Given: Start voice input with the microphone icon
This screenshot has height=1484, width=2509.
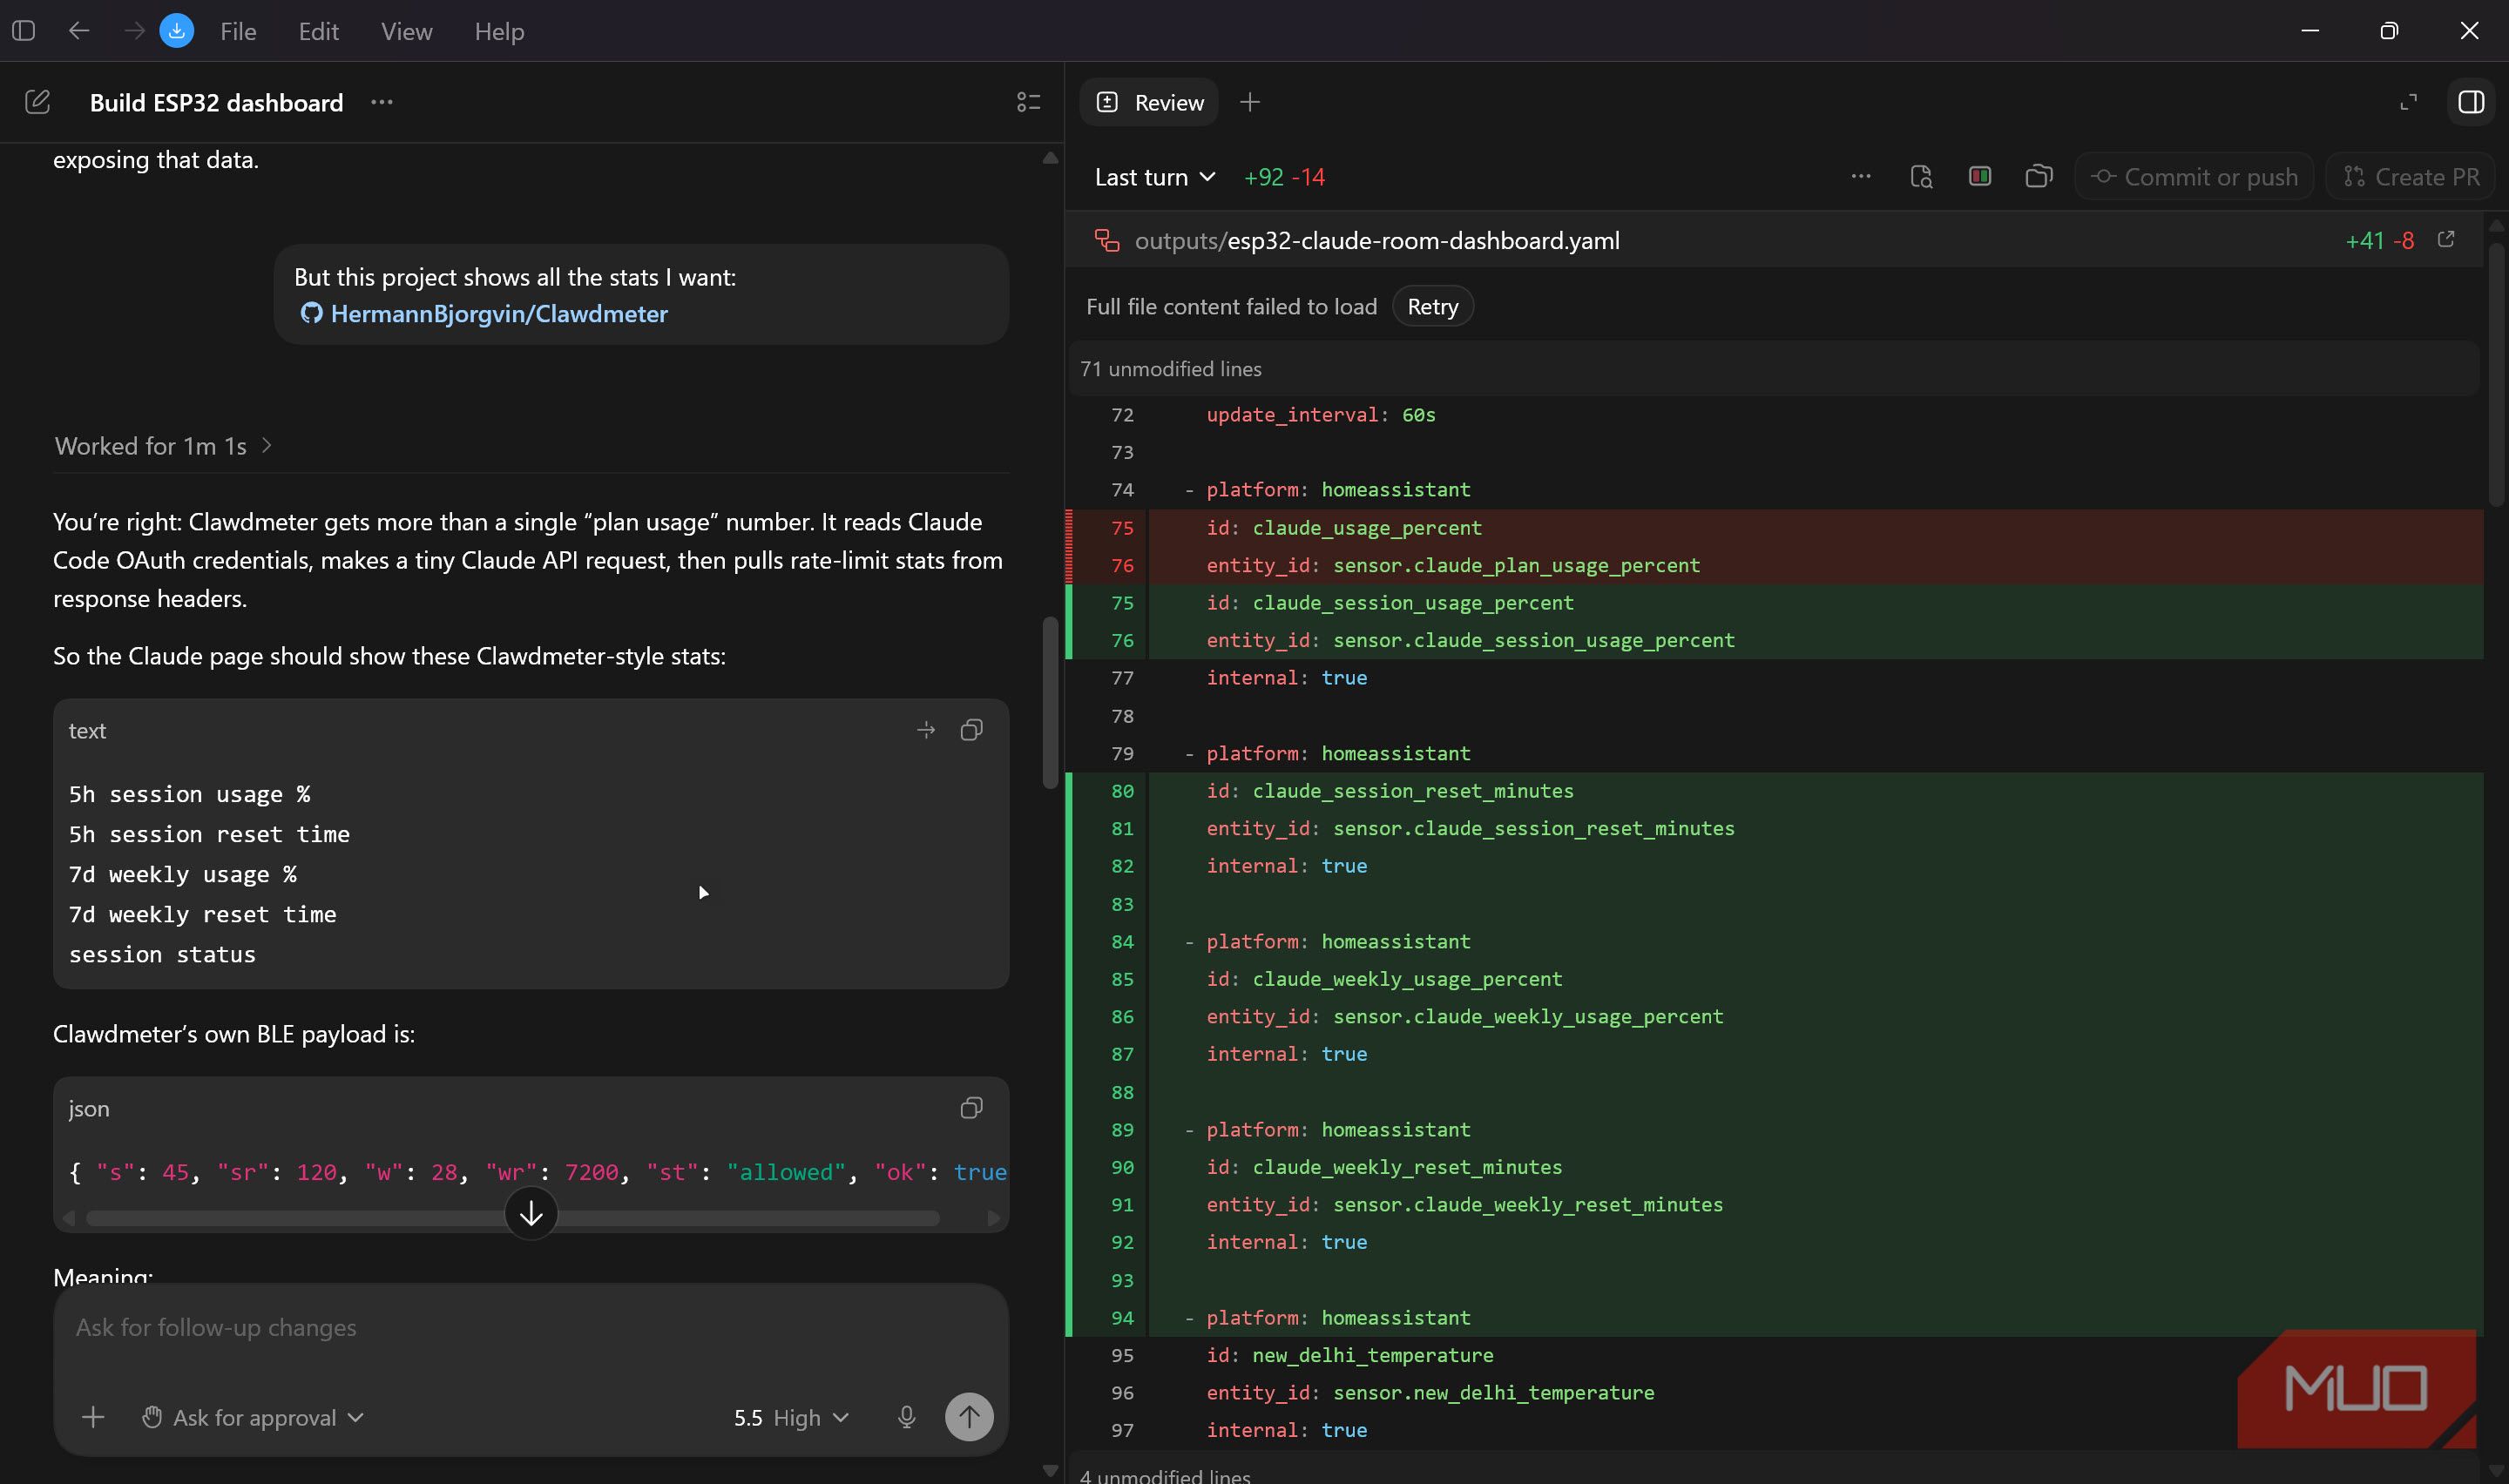Looking at the screenshot, I should (x=907, y=1417).
